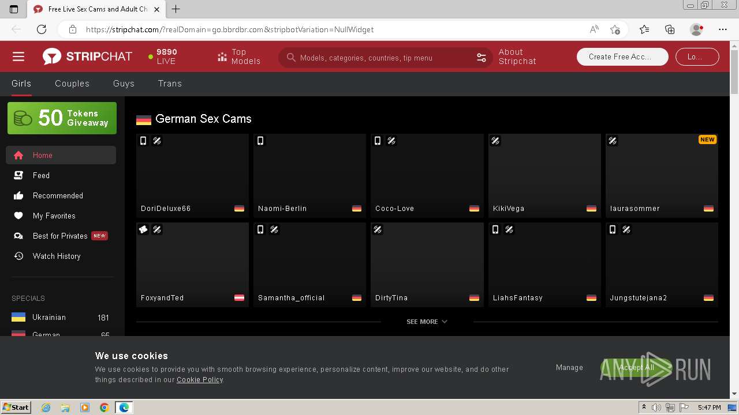This screenshot has width=739, height=415.
Task: Click Create Free Account button
Action: point(622,56)
